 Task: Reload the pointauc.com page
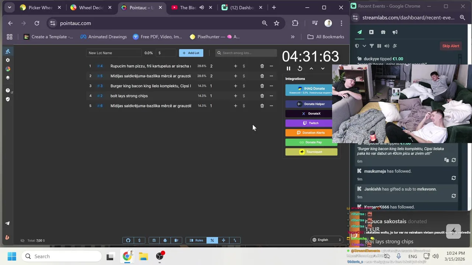37,23
